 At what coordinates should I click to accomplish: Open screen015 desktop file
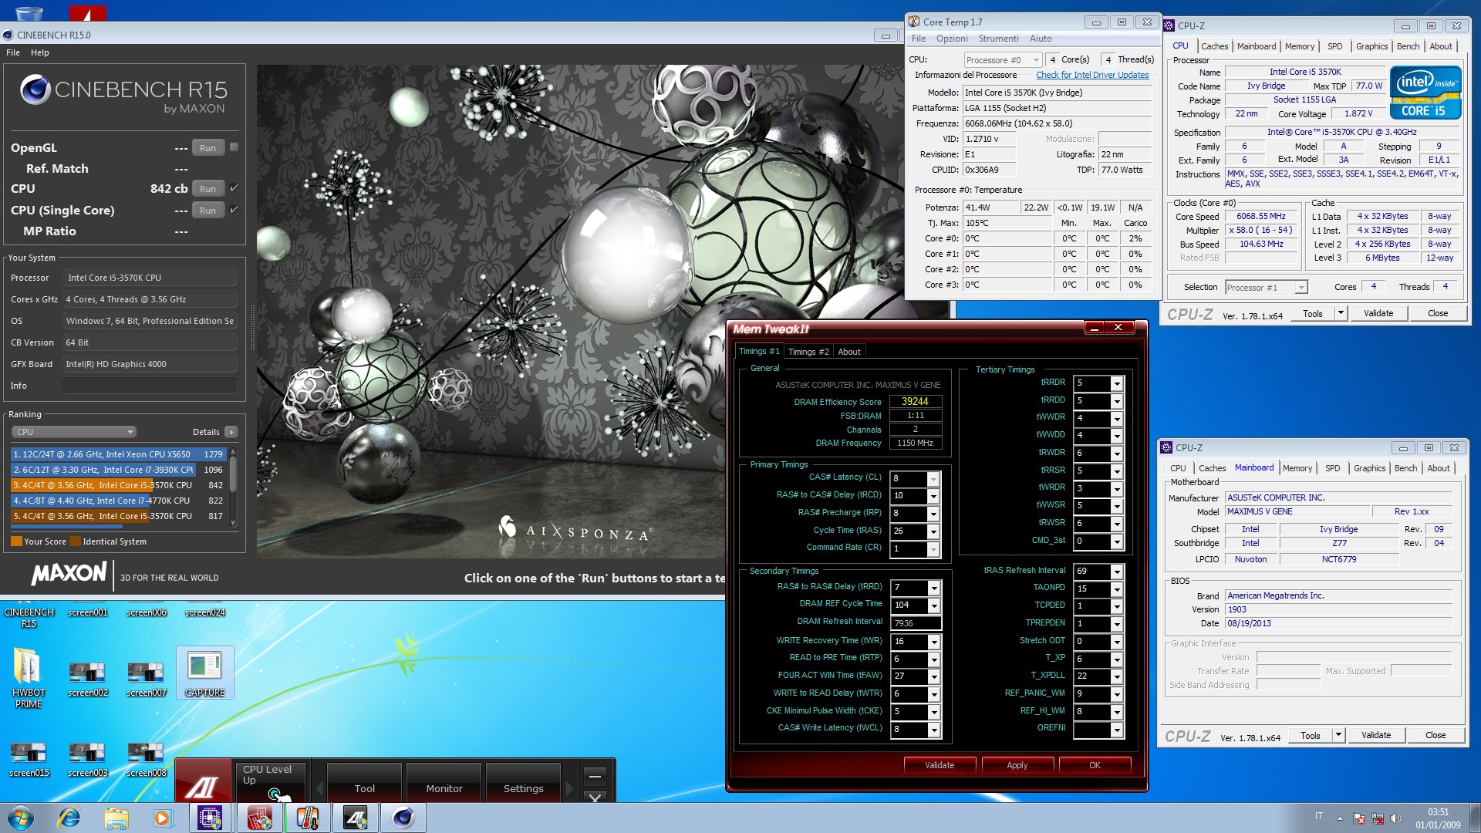29,759
